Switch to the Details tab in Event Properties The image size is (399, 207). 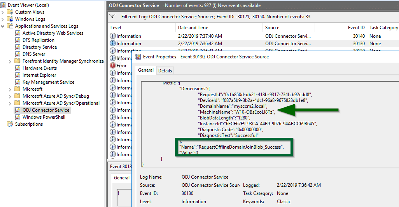point(165,71)
